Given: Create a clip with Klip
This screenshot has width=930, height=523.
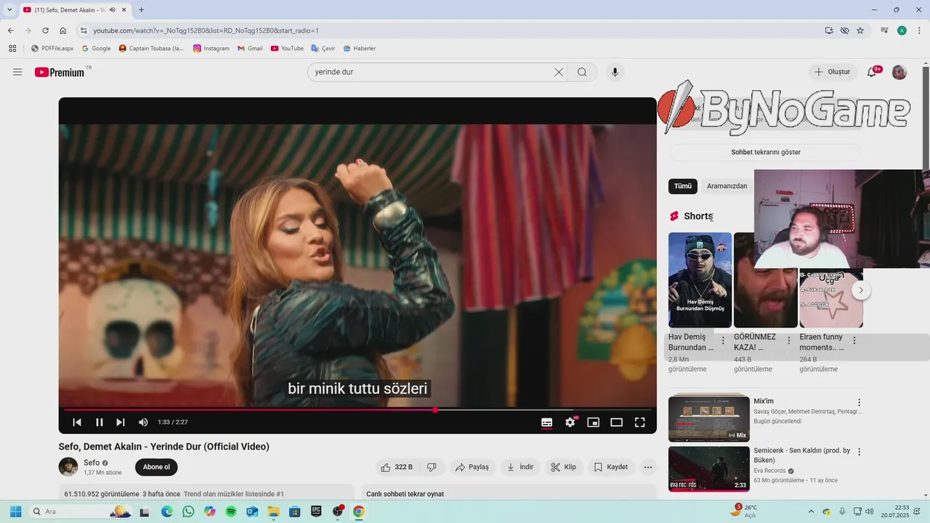Looking at the screenshot, I should coord(563,467).
